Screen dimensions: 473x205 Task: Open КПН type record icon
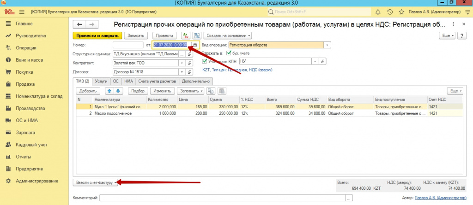pyautogui.click(x=323, y=61)
